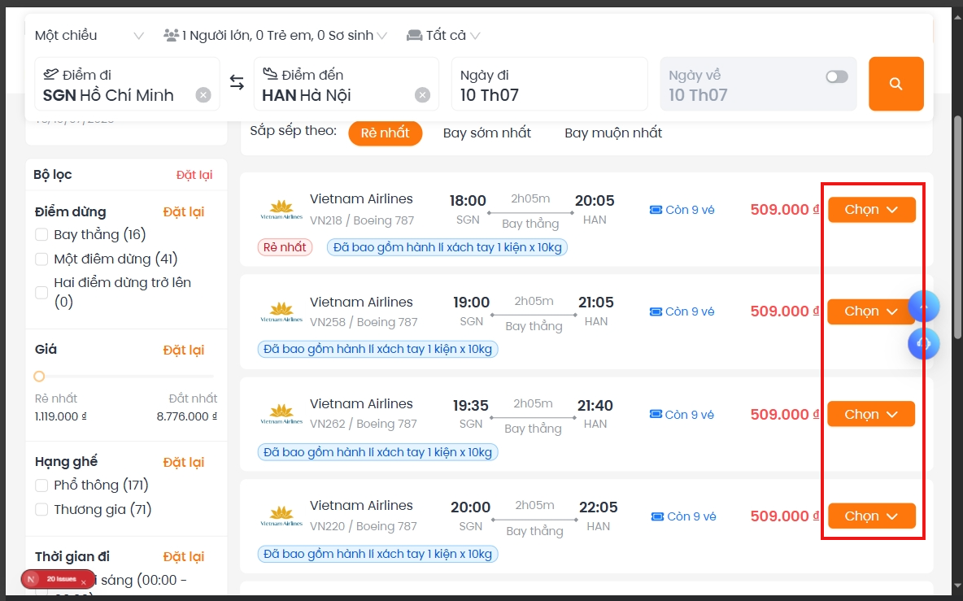The height and width of the screenshot is (601, 963).
Task: Sort results by Rẻ nhất
Action: [x=385, y=133]
